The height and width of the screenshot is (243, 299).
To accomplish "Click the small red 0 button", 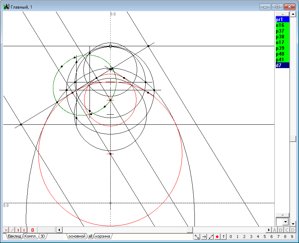I will [x=24, y=230].
